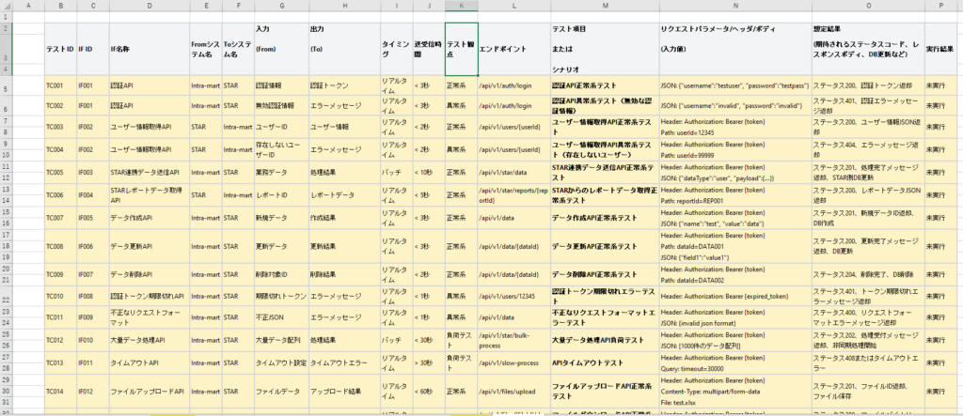963x416 pixels.
Task: Click IF012 in the IF ID column
Action: pos(93,391)
